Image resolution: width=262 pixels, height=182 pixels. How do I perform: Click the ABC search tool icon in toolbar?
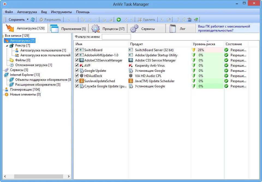189,20
